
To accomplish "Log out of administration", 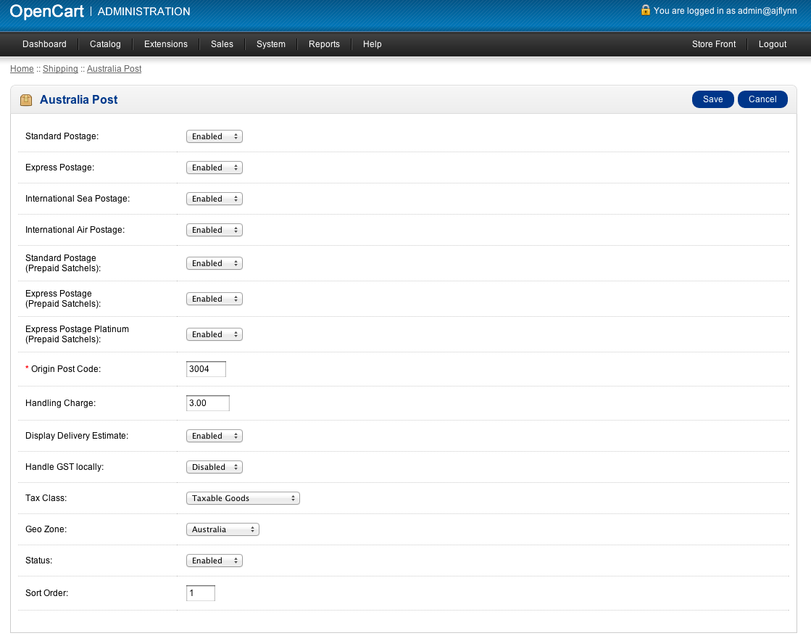I will [773, 44].
